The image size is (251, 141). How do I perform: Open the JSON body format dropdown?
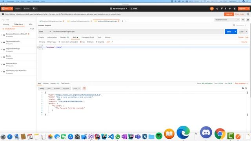110,42
